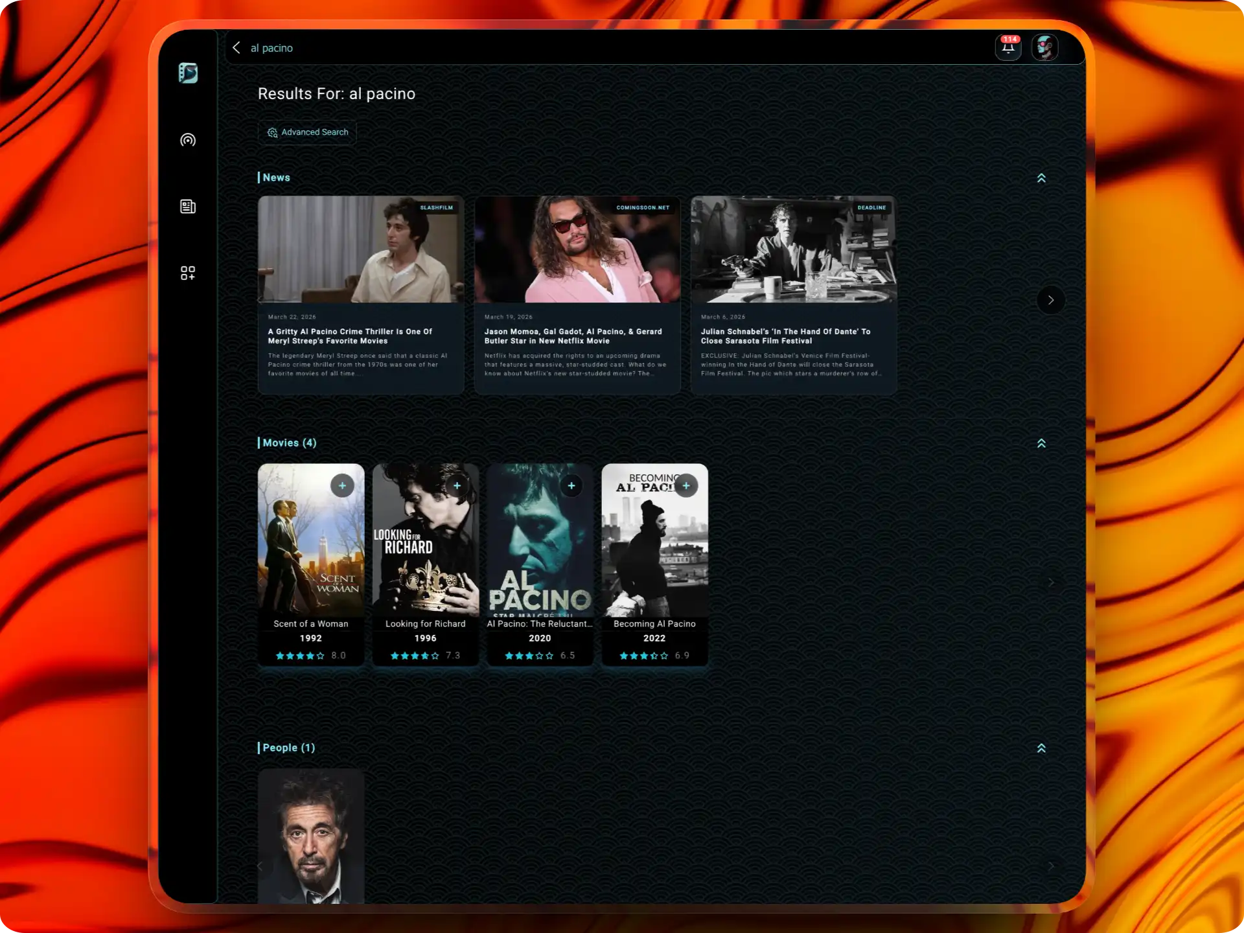The height and width of the screenshot is (933, 1244).
Task: Open the notifications bell showing 114 alerts
Action: (1008, 47)
